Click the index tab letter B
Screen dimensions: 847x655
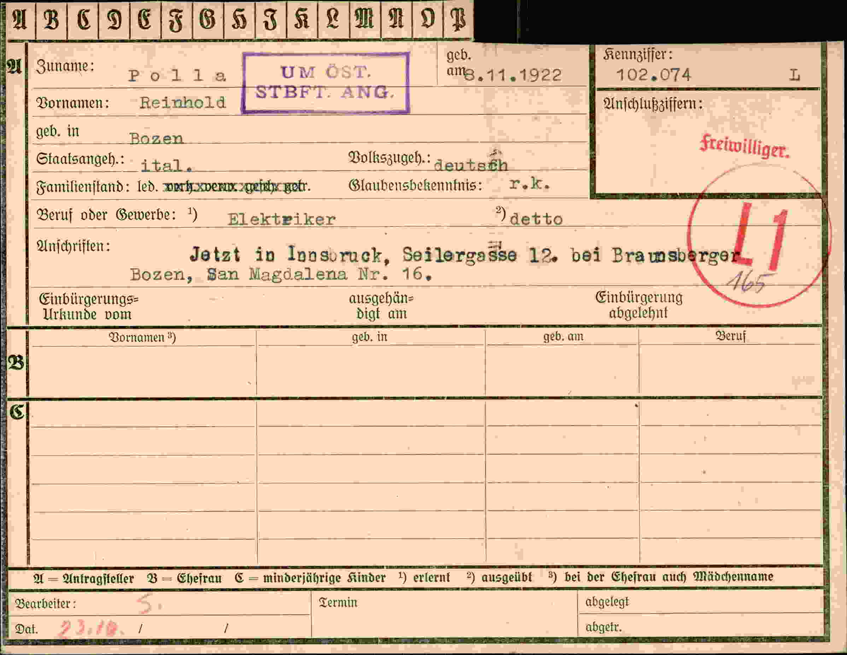tap(51, 20)
